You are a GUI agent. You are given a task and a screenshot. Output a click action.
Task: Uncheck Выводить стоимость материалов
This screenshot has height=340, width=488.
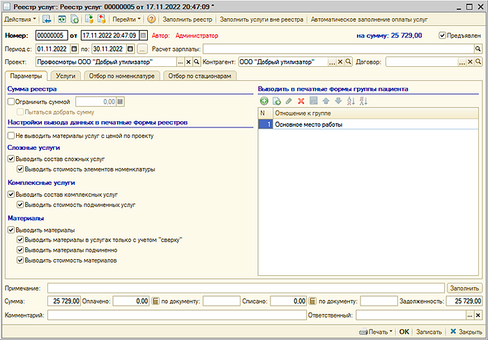point(20,261)
